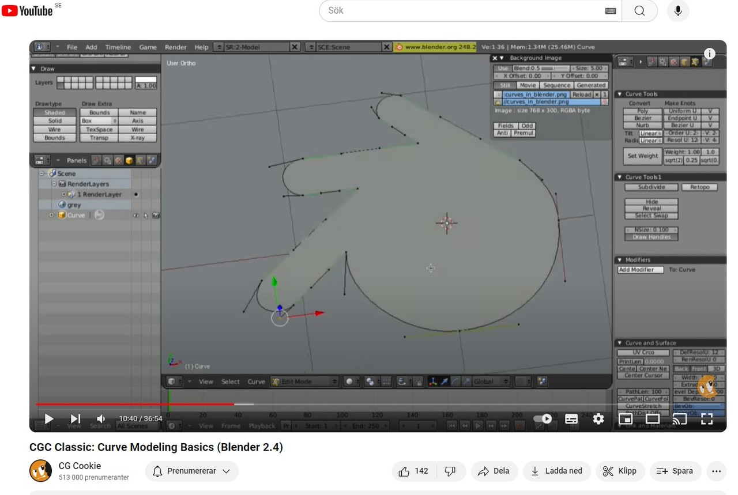
Task: Open the three-dot more actions menu
Action: (x=716, y=471)
